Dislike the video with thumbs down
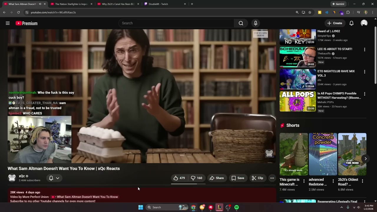377x212 pixels. pyautogui.click(x=196, y=178)
